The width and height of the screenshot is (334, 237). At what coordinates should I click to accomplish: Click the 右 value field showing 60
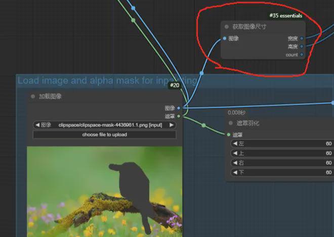282,163
